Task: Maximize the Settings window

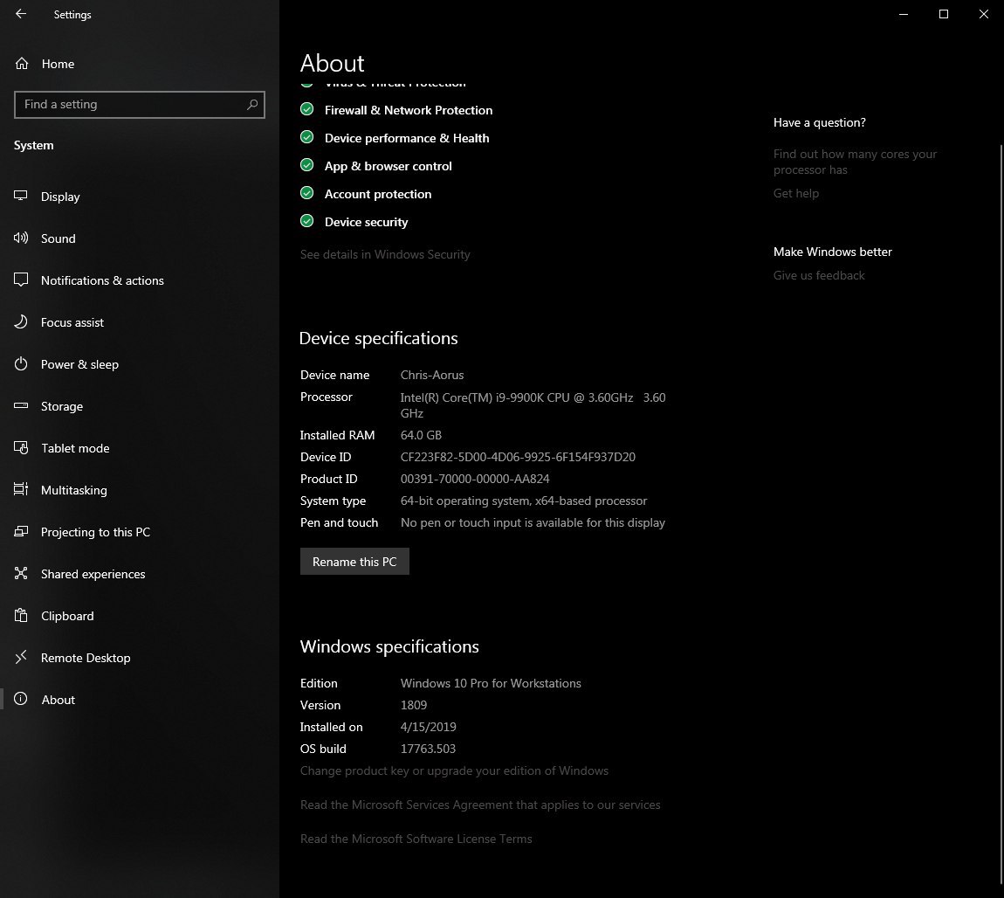Action: pyautogui.click(x=943, y=14)
